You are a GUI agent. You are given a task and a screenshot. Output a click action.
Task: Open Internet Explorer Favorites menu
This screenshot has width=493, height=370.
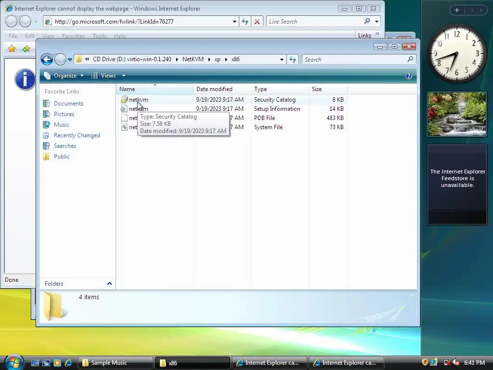coord(73,36)
